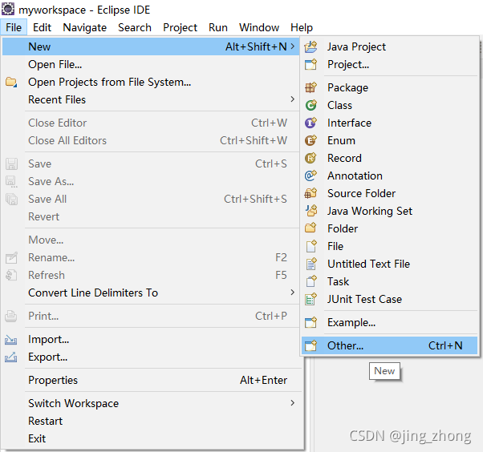Screen dimensions: 483x452
Task: Select Open Projects from File System...
Action: point(151,83)
